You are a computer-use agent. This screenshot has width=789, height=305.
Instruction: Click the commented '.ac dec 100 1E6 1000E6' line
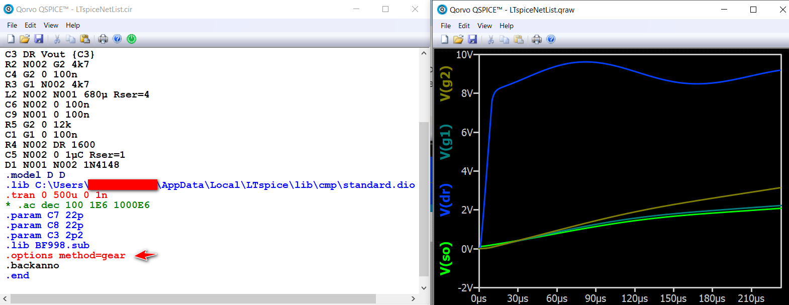click(77, 205)
